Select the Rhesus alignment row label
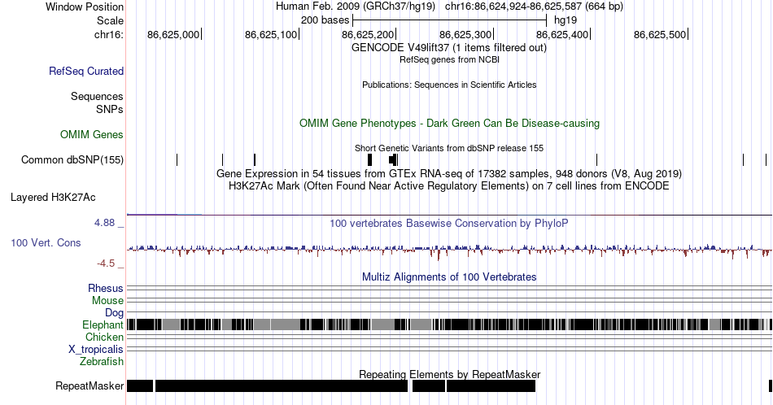This screenshot has width=773, height=405. click(x=106, y=288)
